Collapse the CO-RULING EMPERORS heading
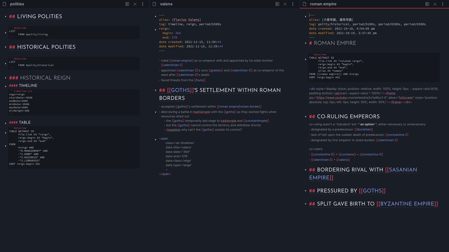449x252 pixels. pyautogui.click(x=305, y=117)
